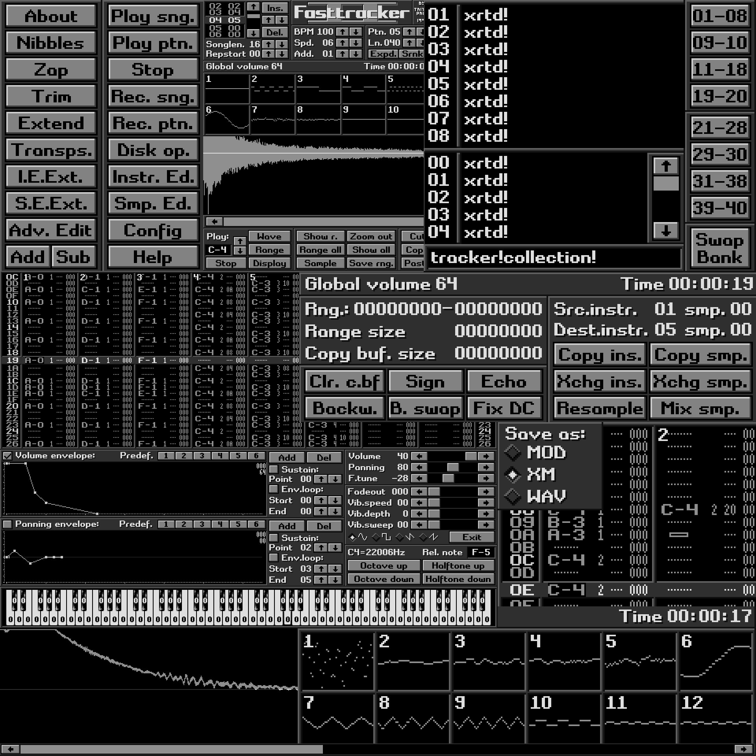Switch to instrument bank 21-28
Screen dimensions: 756x756
[x=719, y=128]
